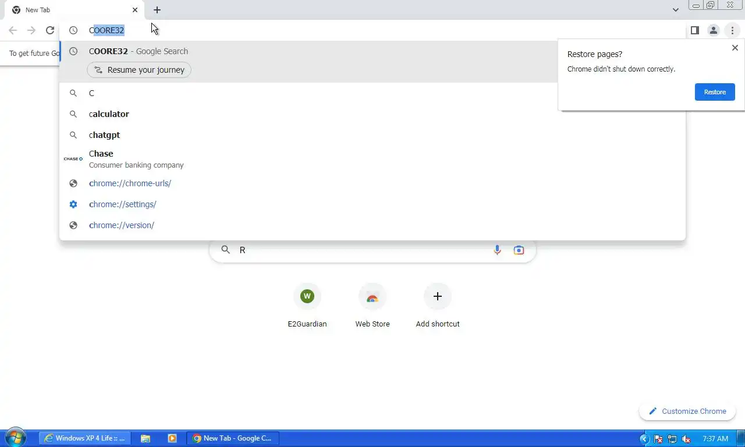Go back using the back arrow

pos(13,30)
